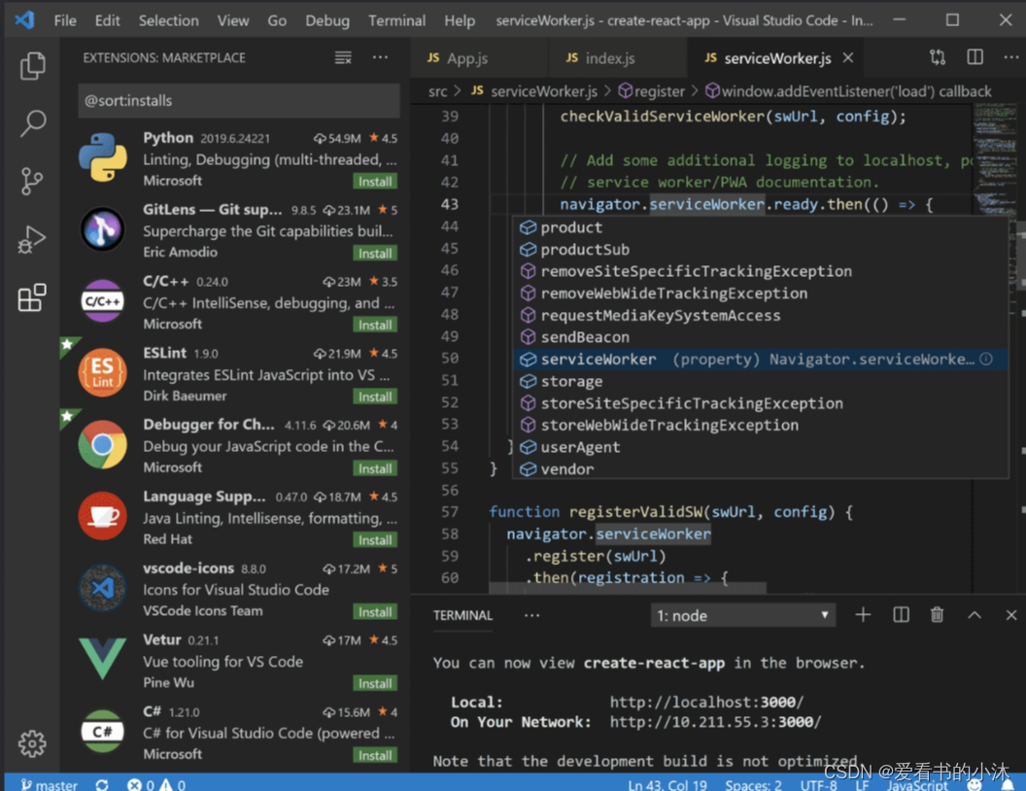This screenshot has height=791, width=1026.
Task: Open the Run and Debug view
Action: pyautogui.click(x=32, y=239)
